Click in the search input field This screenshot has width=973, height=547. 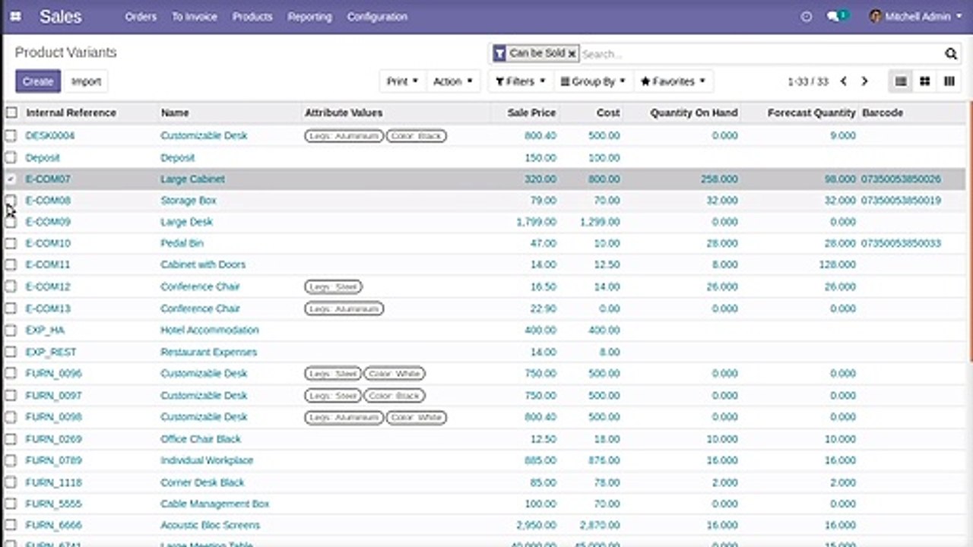pos(760,54)
